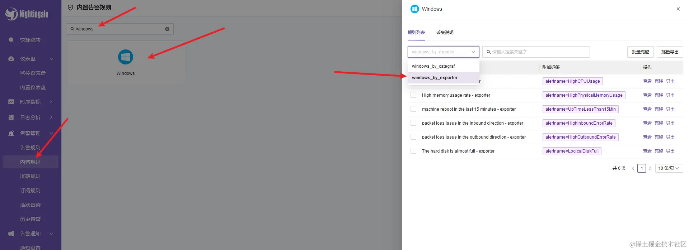Click the 请输入搜索关键字 search input

pos(536,52)
